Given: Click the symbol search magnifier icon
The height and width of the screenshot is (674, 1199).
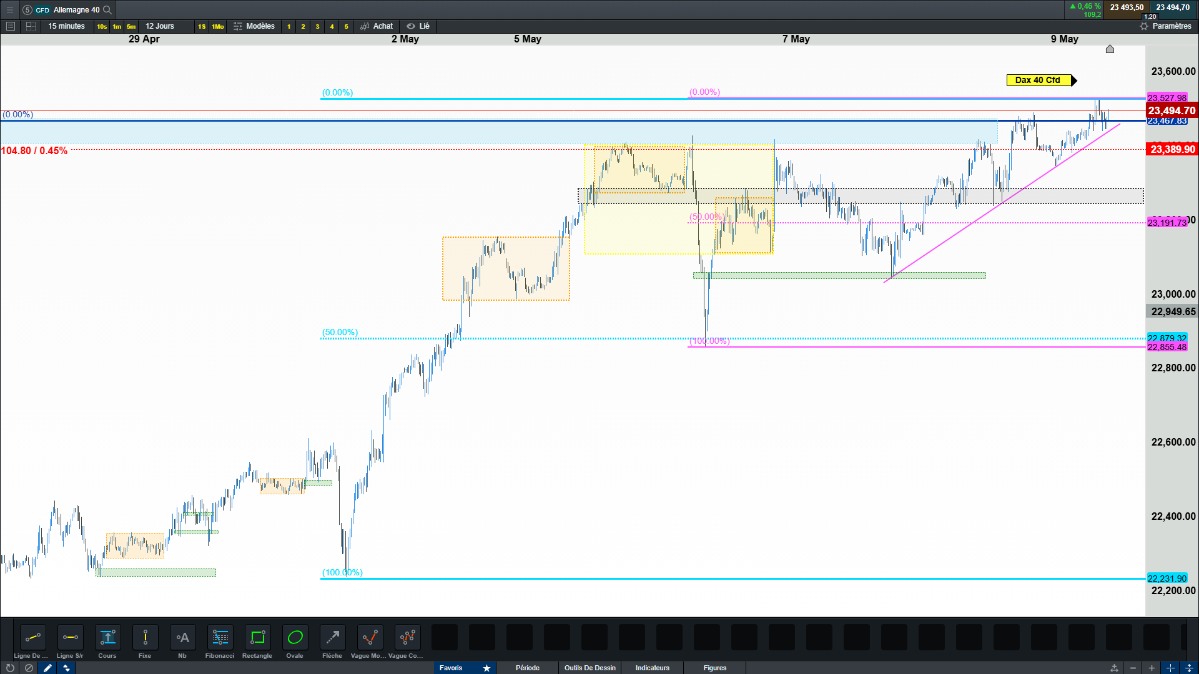Looking at the screenshot, I should coord(107,10).
